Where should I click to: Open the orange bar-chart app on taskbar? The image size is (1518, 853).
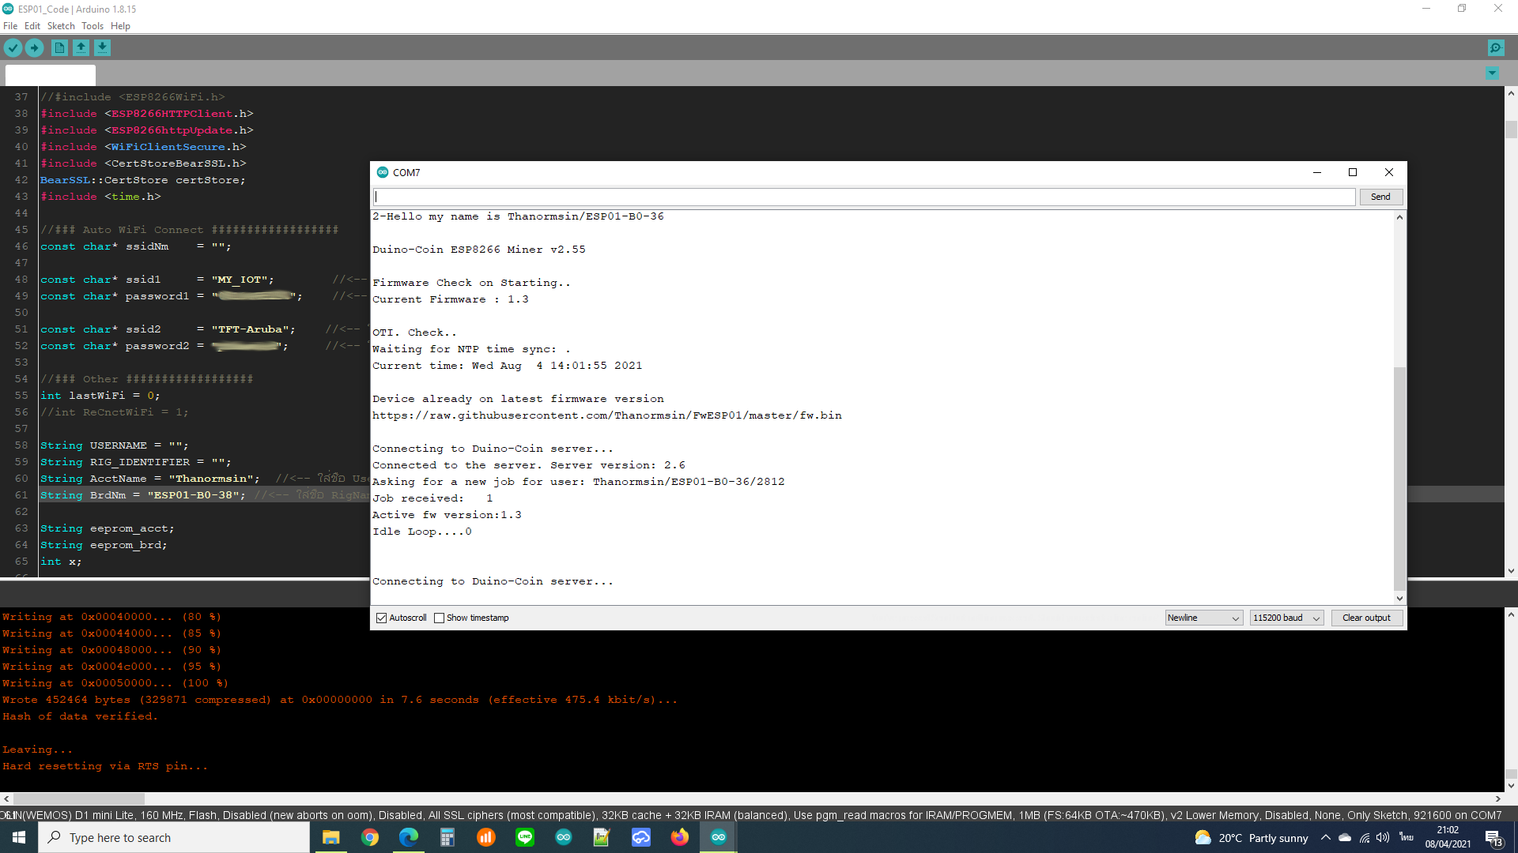pyautogui.click(x=486, y=837)
